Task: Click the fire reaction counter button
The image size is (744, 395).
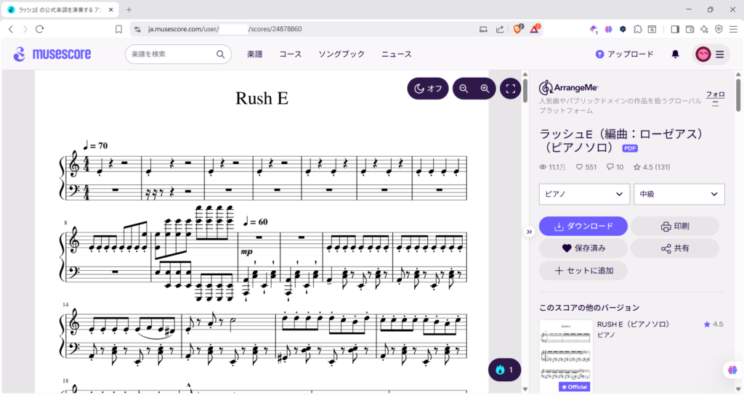Action: (x=504, y=370)
